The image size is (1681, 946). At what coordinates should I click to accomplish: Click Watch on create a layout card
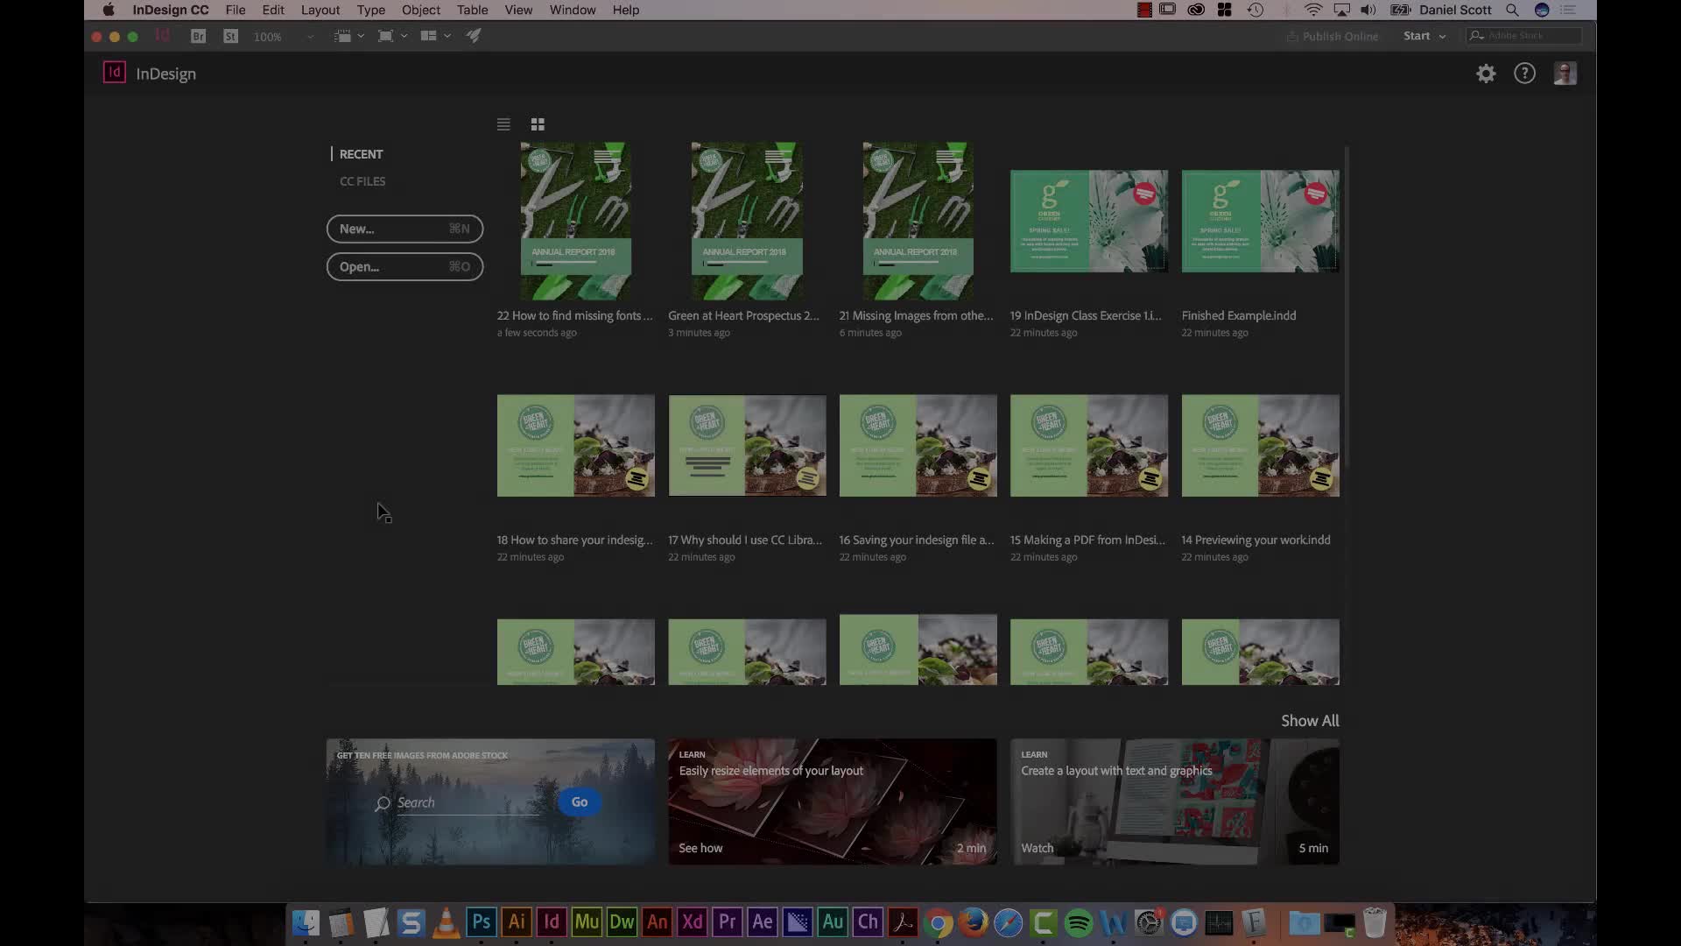point(1037,848)
